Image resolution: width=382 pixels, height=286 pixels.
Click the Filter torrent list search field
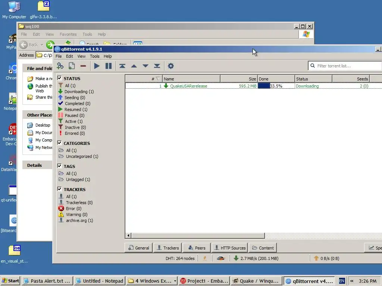(x=345, y=66)
